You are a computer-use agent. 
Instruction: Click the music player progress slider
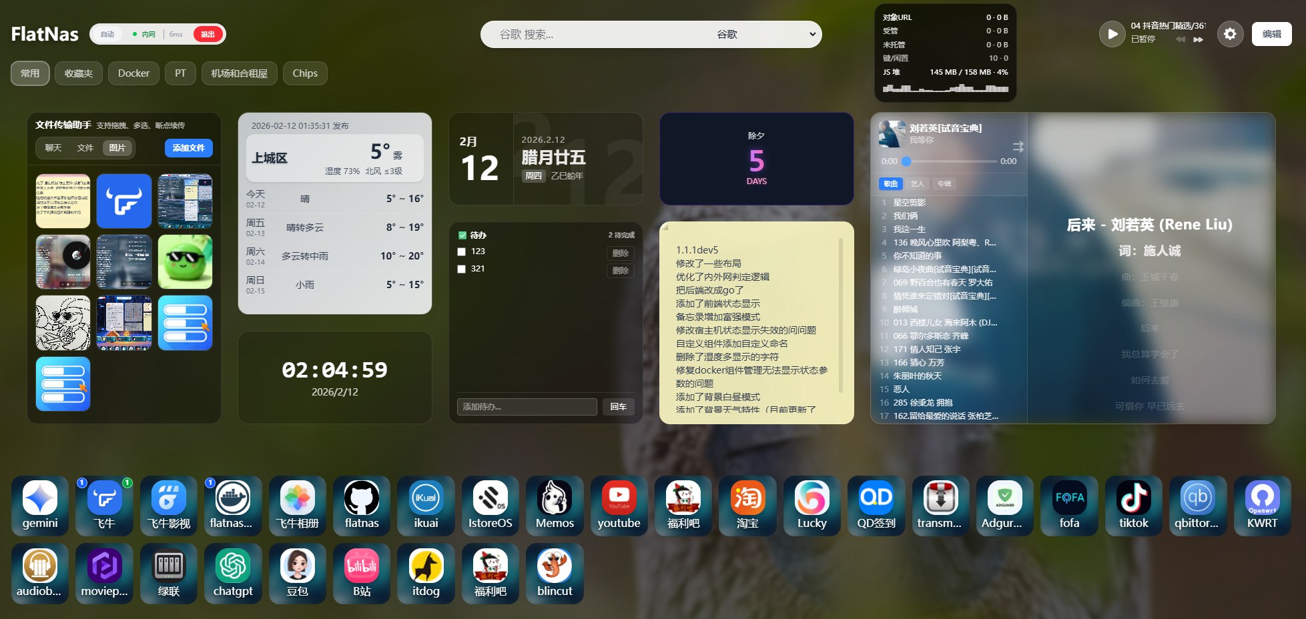coord(949,161)
